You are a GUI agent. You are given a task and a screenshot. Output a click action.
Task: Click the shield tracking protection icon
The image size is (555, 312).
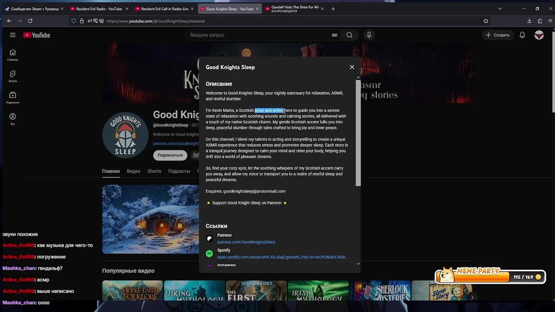74,21
